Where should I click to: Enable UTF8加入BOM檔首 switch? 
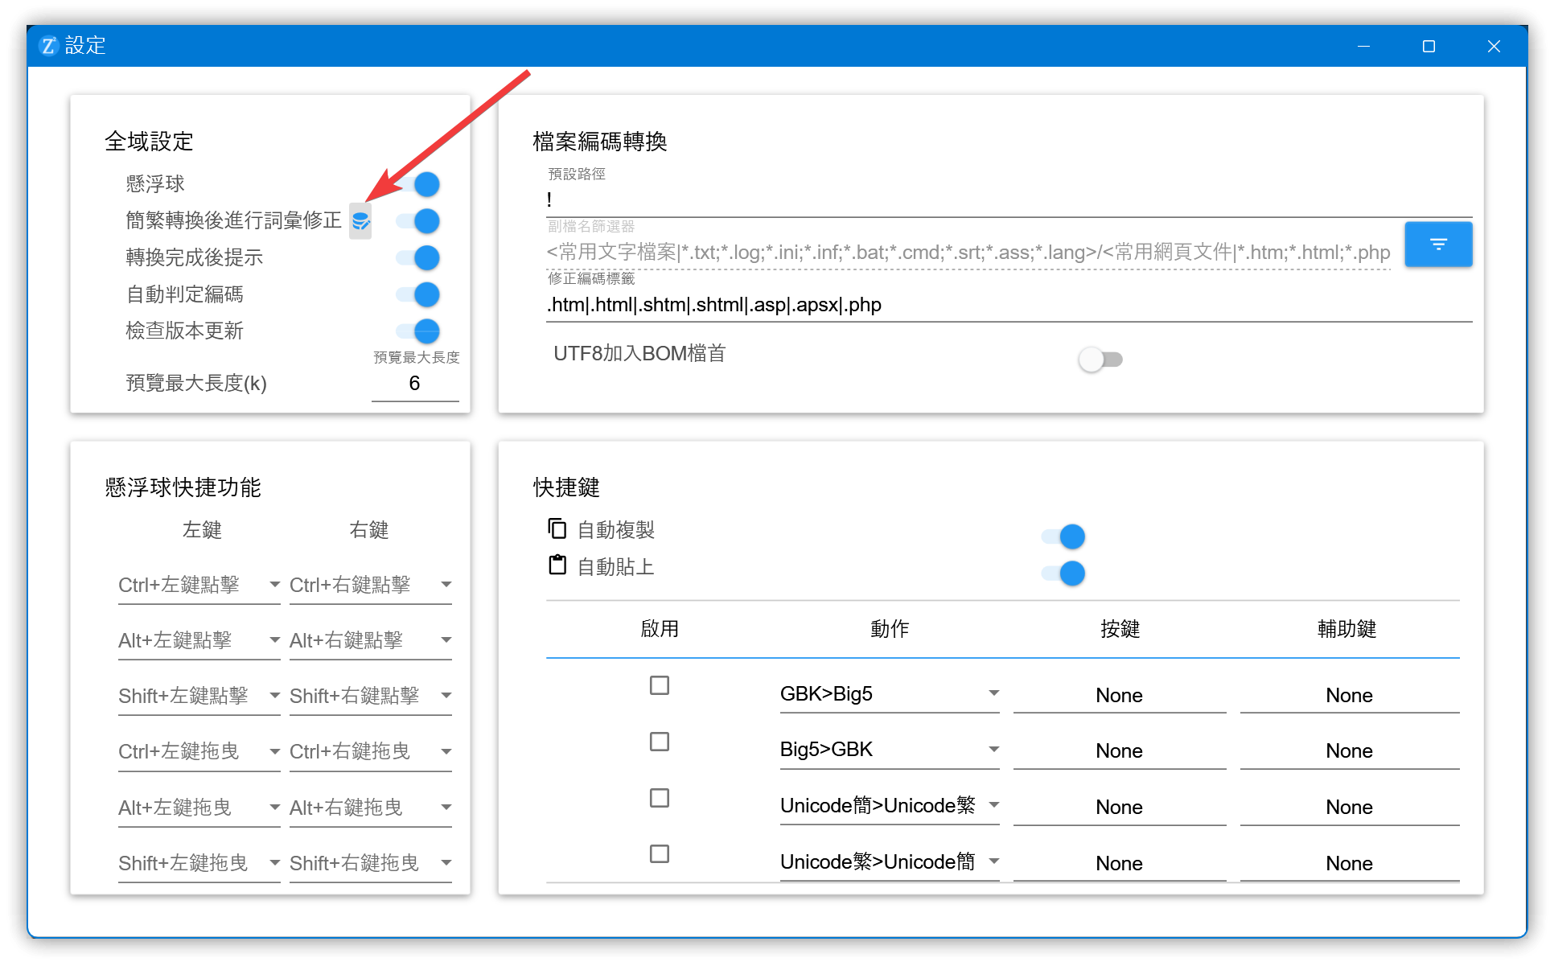point(1100,360)
